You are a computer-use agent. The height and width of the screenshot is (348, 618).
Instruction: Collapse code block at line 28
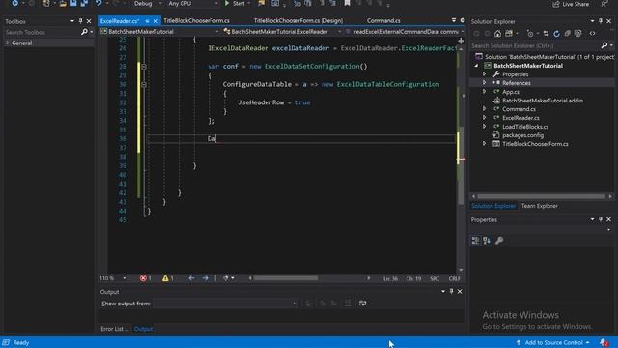tap(144, 67)
